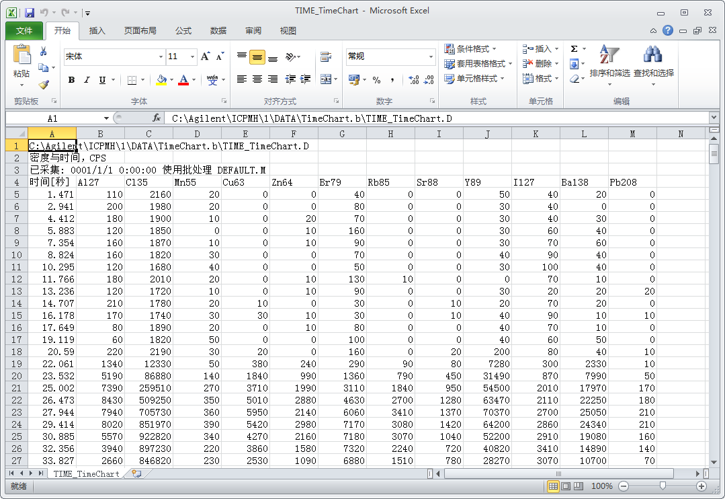Toggle italic formatting

point(87,79)
